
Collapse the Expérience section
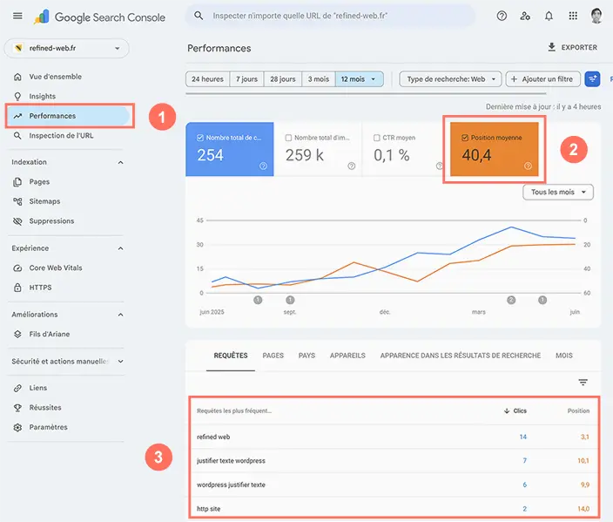(x=121, y=248)
